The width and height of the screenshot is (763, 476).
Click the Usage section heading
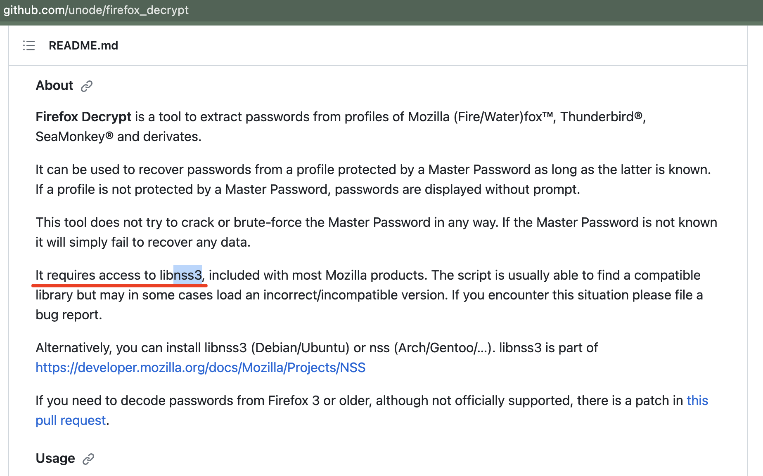tap(55, 458)
